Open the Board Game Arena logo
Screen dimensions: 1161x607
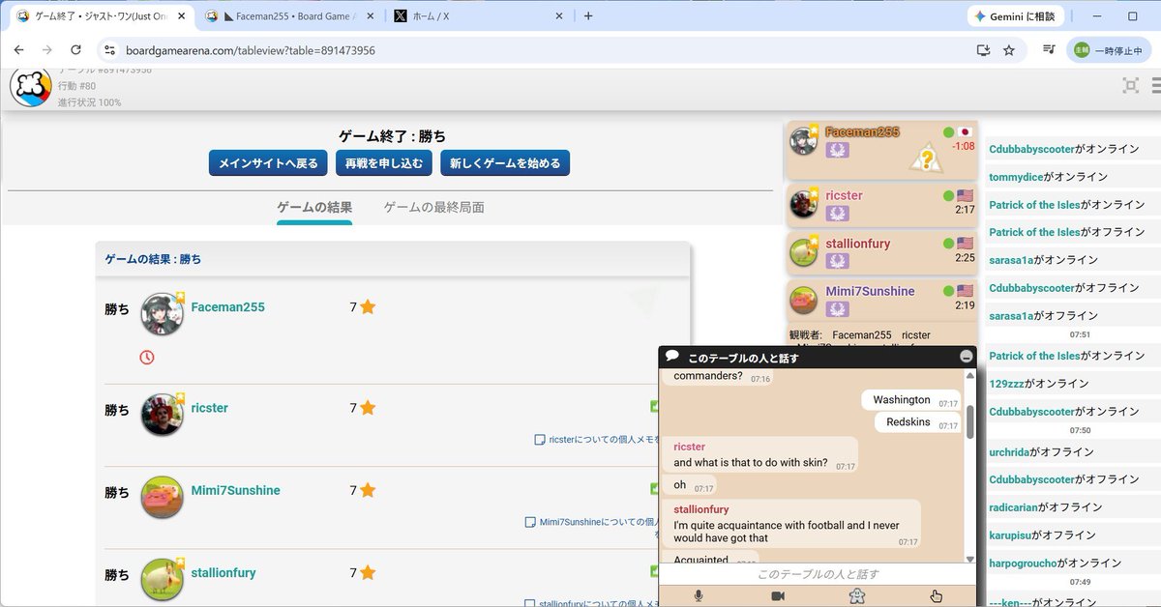[31, 86]
